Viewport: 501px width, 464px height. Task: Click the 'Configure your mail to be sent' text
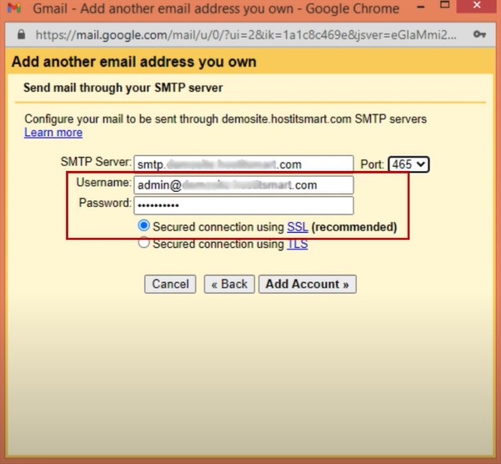(226, 119)
